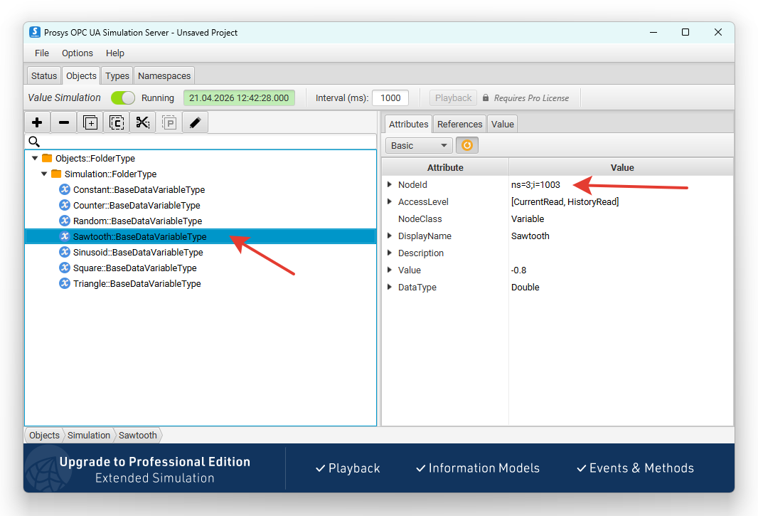Open the Options menu
This screenshot has height=516, width=758.
click(x=78, y=53)
